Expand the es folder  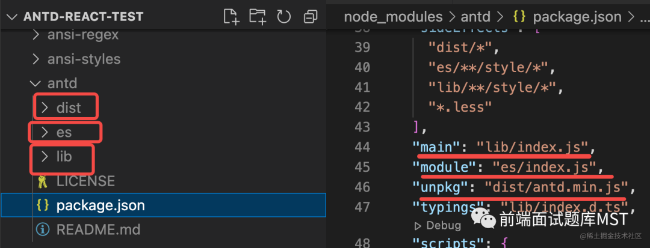coord(45,132)
